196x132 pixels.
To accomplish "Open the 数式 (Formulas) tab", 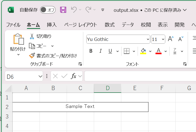I will 110,25.
